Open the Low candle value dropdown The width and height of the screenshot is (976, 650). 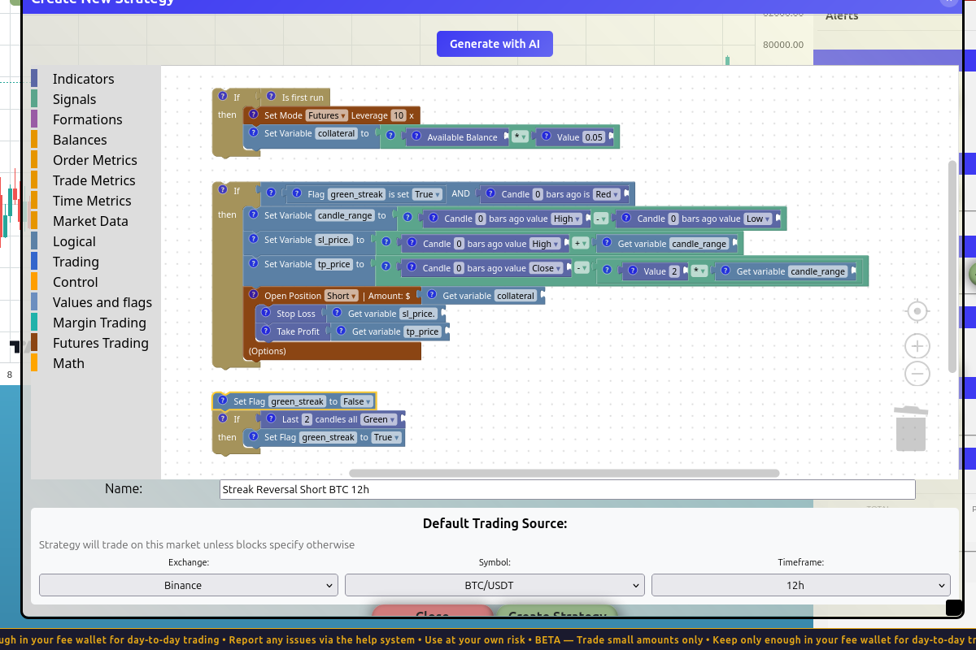(758, 219)
